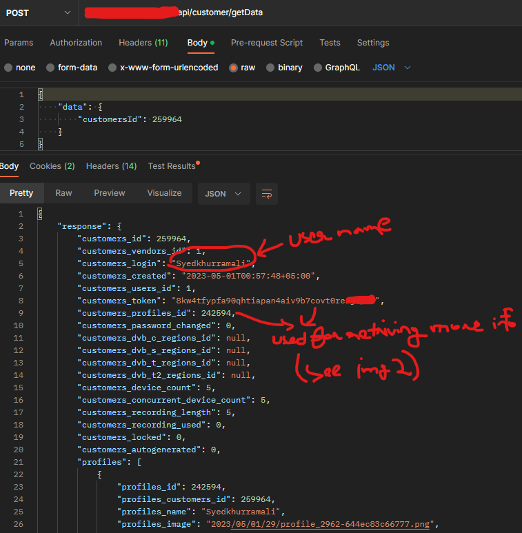Switch to Raw response view
Screen dimensions: 522x533
pos(63,193)
